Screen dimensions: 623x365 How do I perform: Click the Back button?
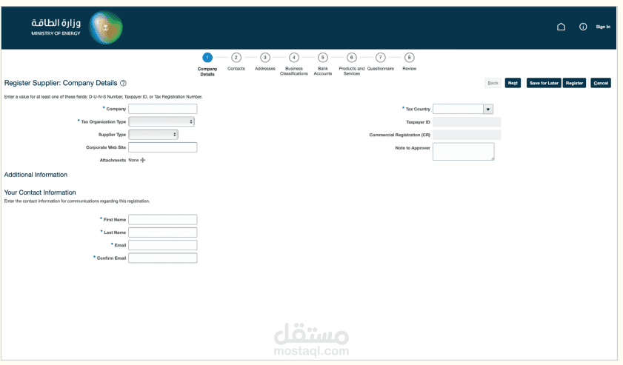point(493,83)
